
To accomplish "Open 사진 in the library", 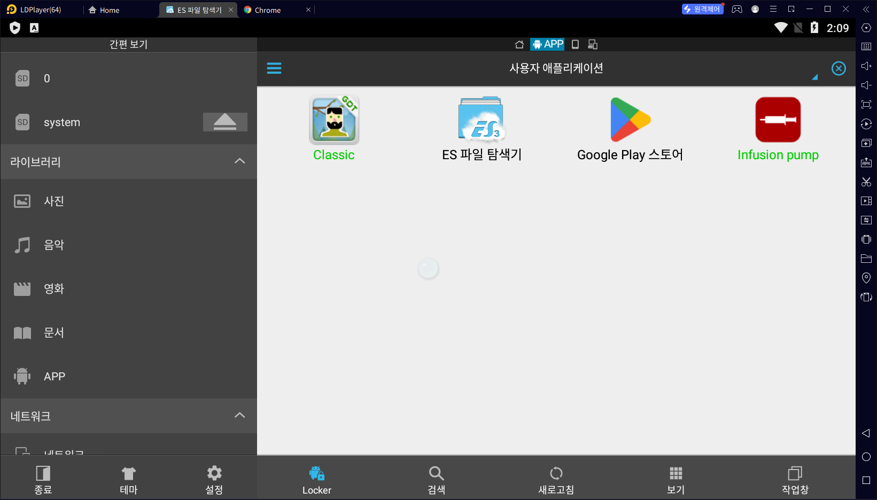I will 129,201.
